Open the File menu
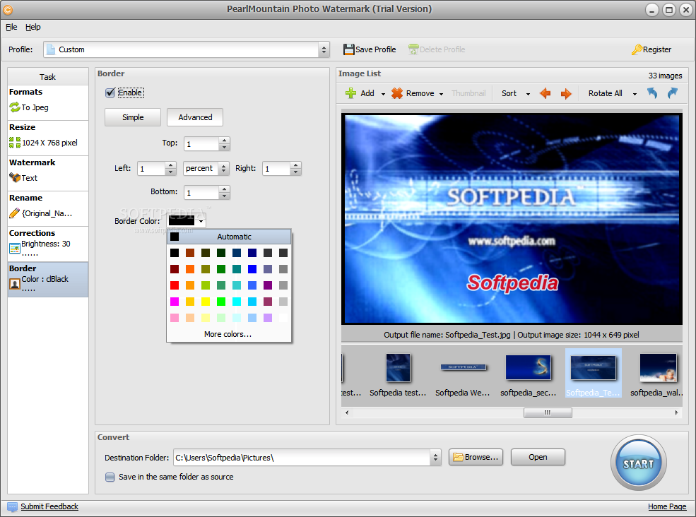Screen dimensions: 696x517 pos(11,27)
